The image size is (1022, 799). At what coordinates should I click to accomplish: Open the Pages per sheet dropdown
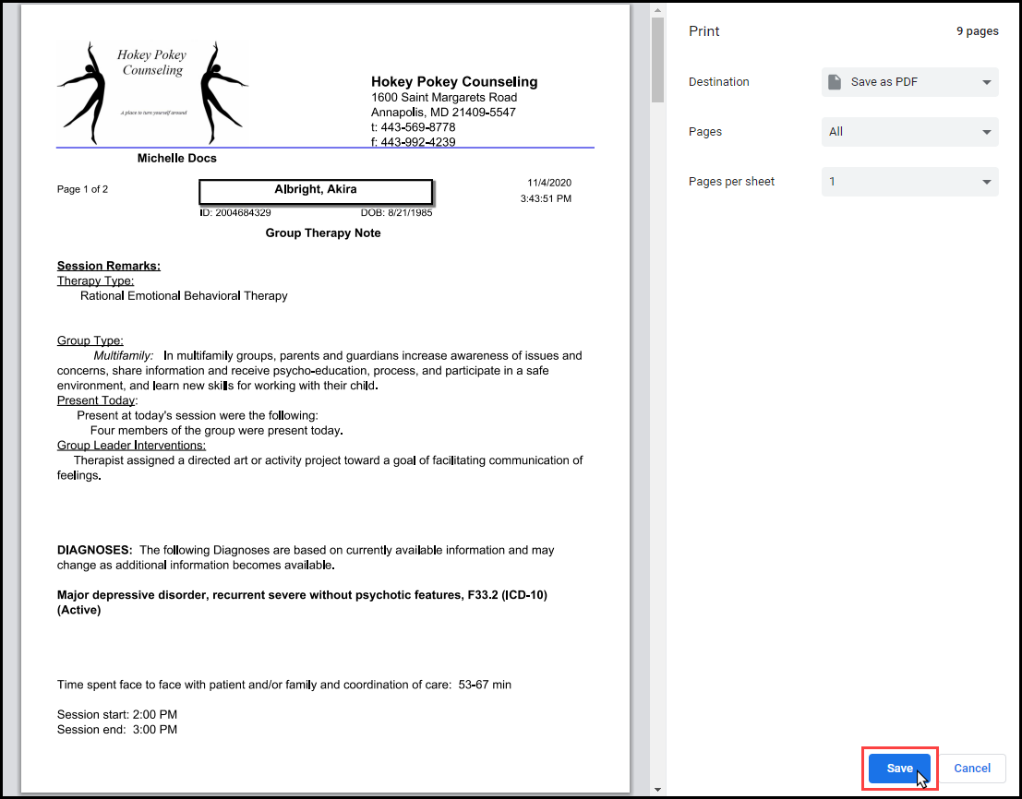[x=909, y=182]
